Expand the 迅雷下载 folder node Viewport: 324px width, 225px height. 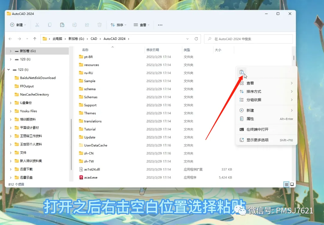coord(11,169)
